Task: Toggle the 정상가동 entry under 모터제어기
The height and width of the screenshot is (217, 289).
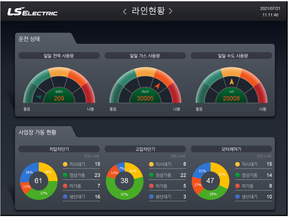Action: point(252,175)
